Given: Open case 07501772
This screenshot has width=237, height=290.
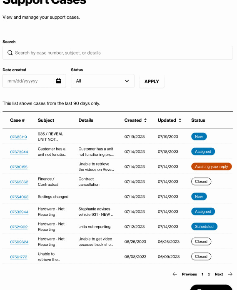Looking at the screenshot, I should [x=19, y=257].
